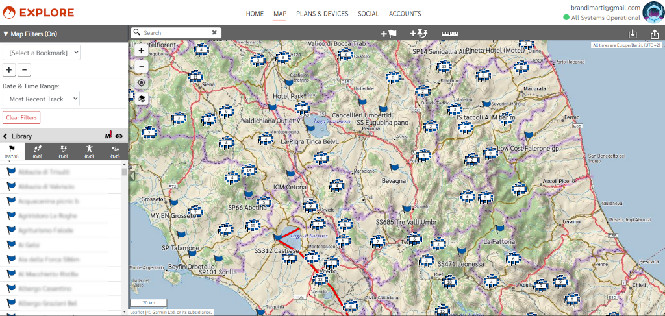
Task: Collapse the Library panel arrow
Action: point(6,136)
